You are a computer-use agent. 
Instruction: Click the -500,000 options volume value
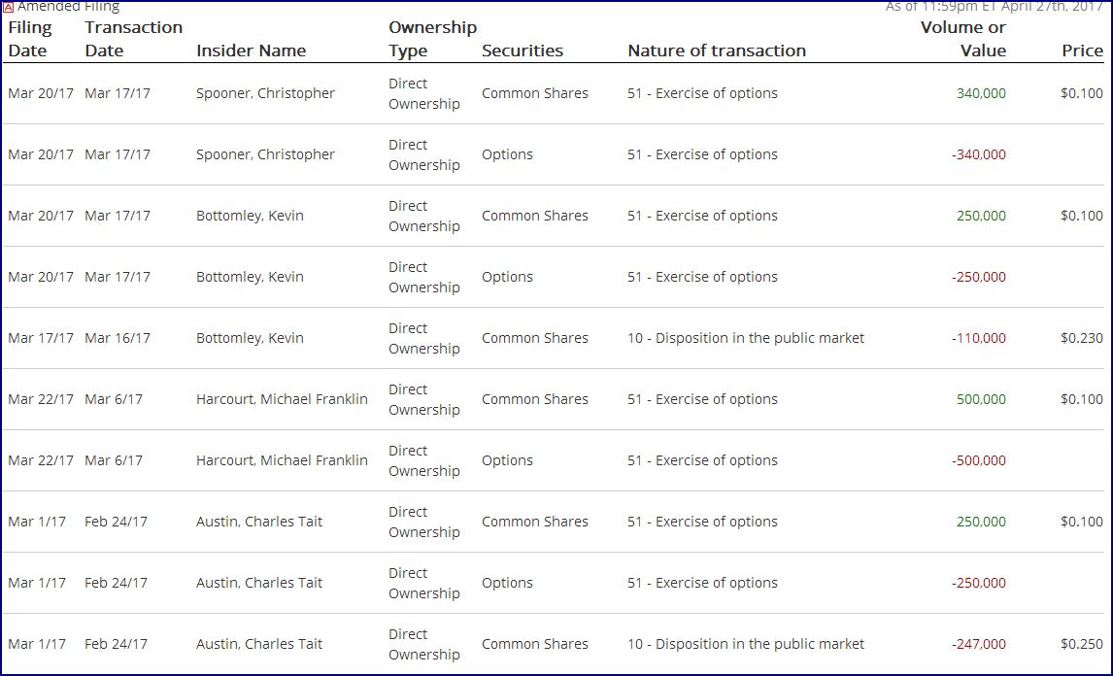click(978, 461)
